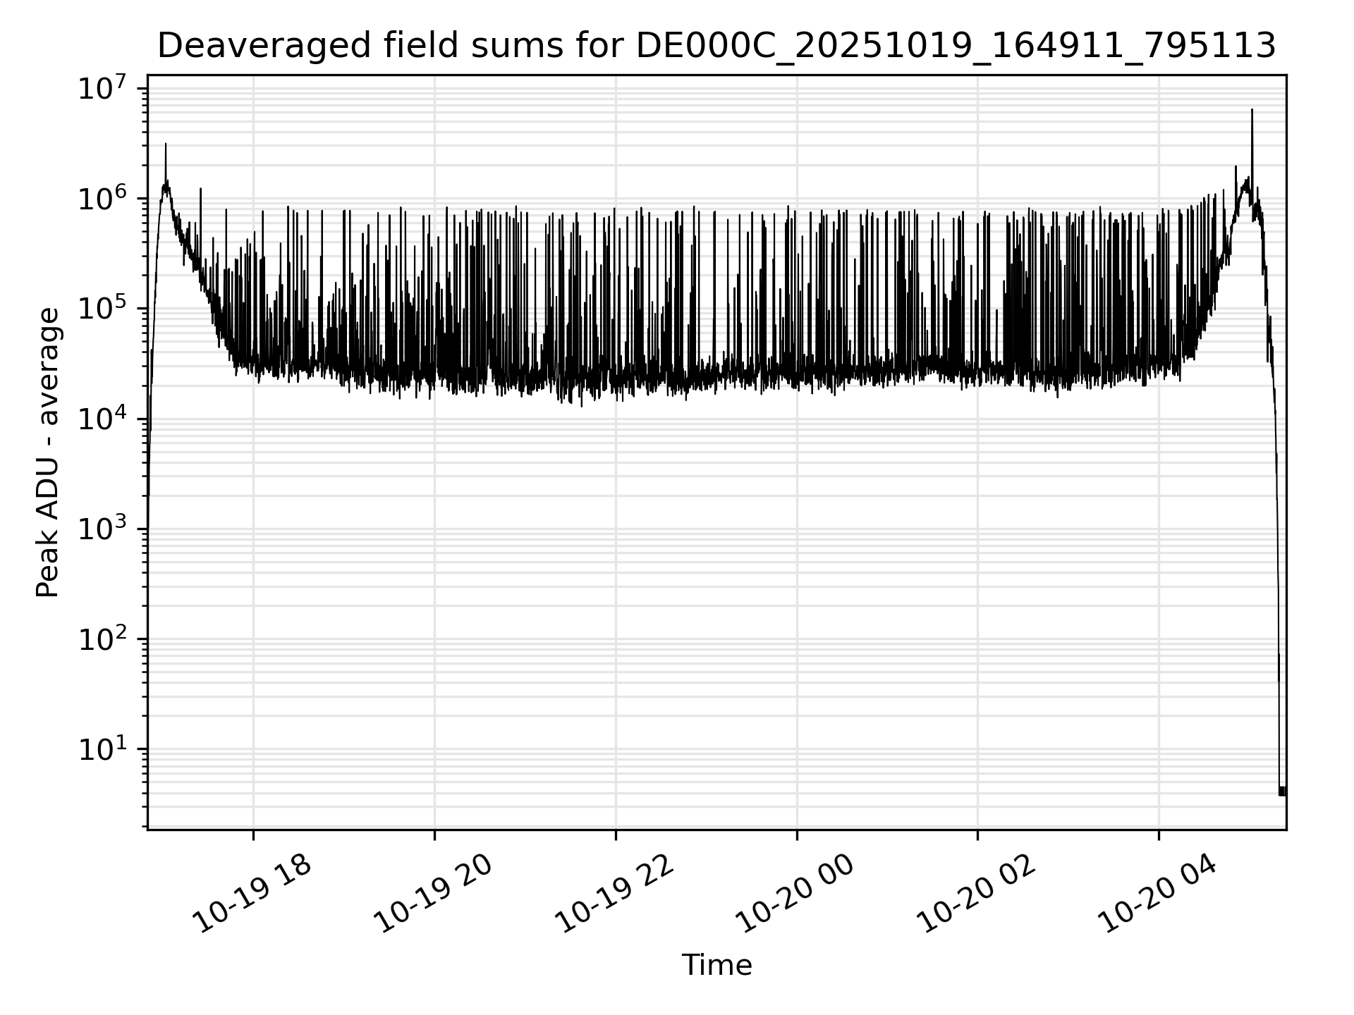Image resolution: width=1354 pixels, height=1015 pixels.
Task: Click the '10-19 18' x-axis tick label
Action: 252,894
